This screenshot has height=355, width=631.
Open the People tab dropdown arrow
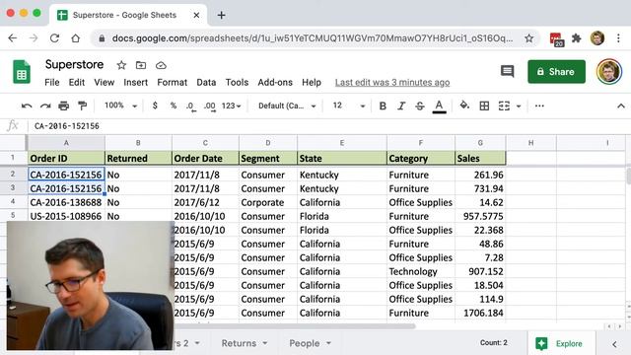328,343
